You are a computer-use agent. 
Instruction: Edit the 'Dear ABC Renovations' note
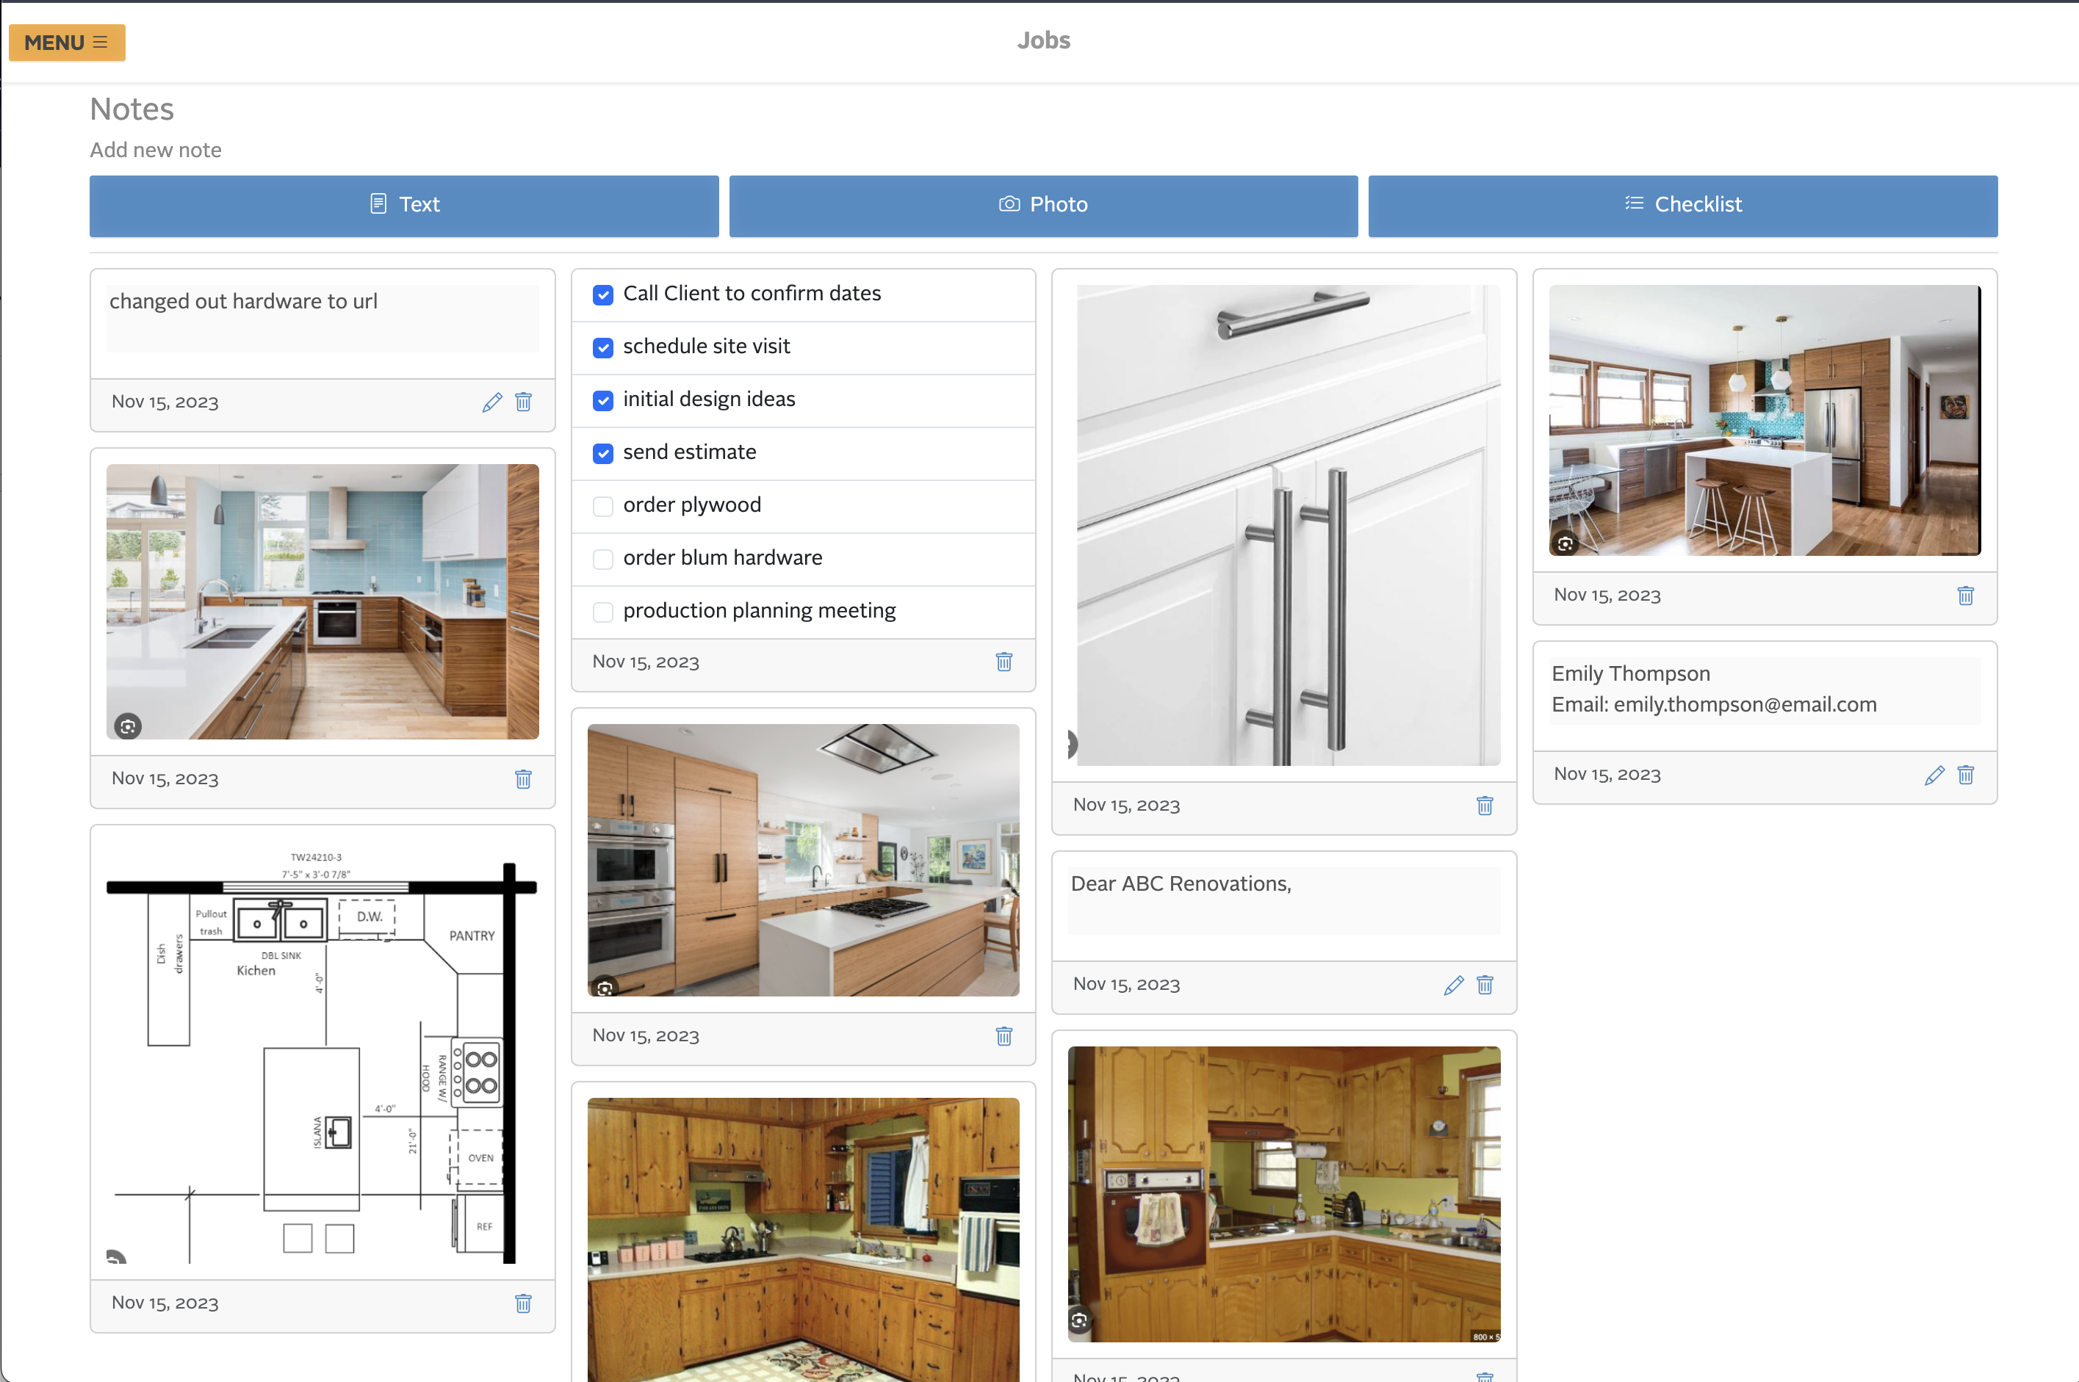pyautogui.click(x=1453, y=985)
